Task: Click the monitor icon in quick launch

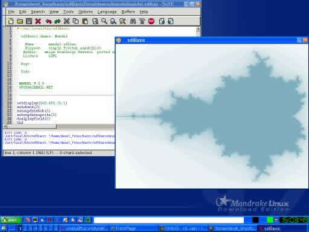Action: click(35, 220)
